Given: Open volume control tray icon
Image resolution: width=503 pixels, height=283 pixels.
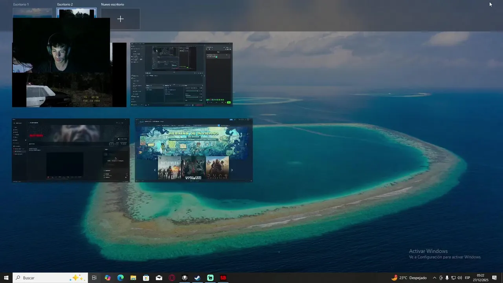Looking at the screenshot, I should point(459,278).
